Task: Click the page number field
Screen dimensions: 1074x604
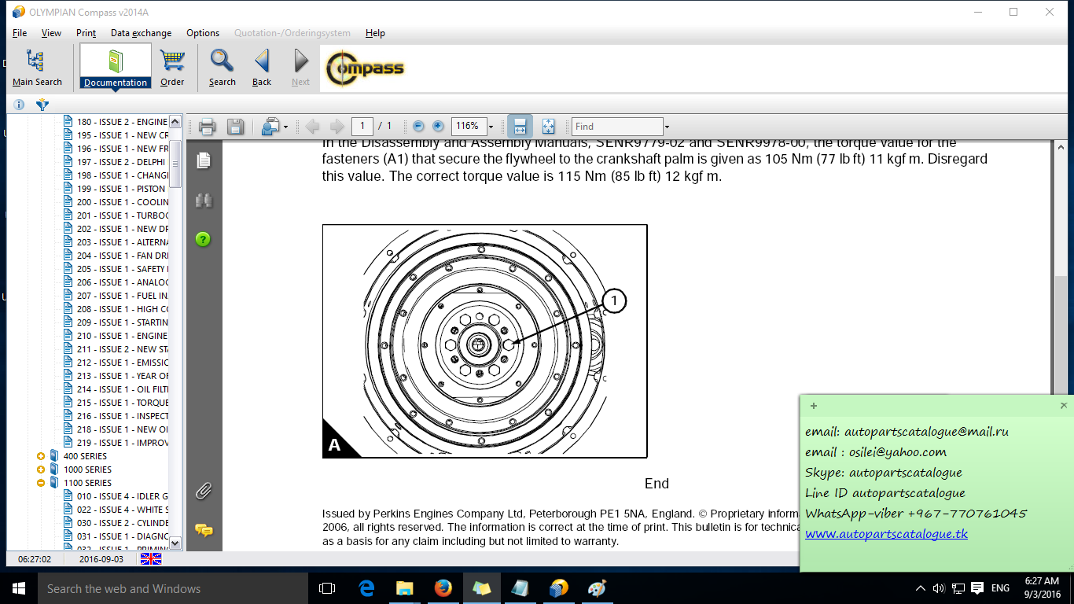Action: [x=362, y=126]
